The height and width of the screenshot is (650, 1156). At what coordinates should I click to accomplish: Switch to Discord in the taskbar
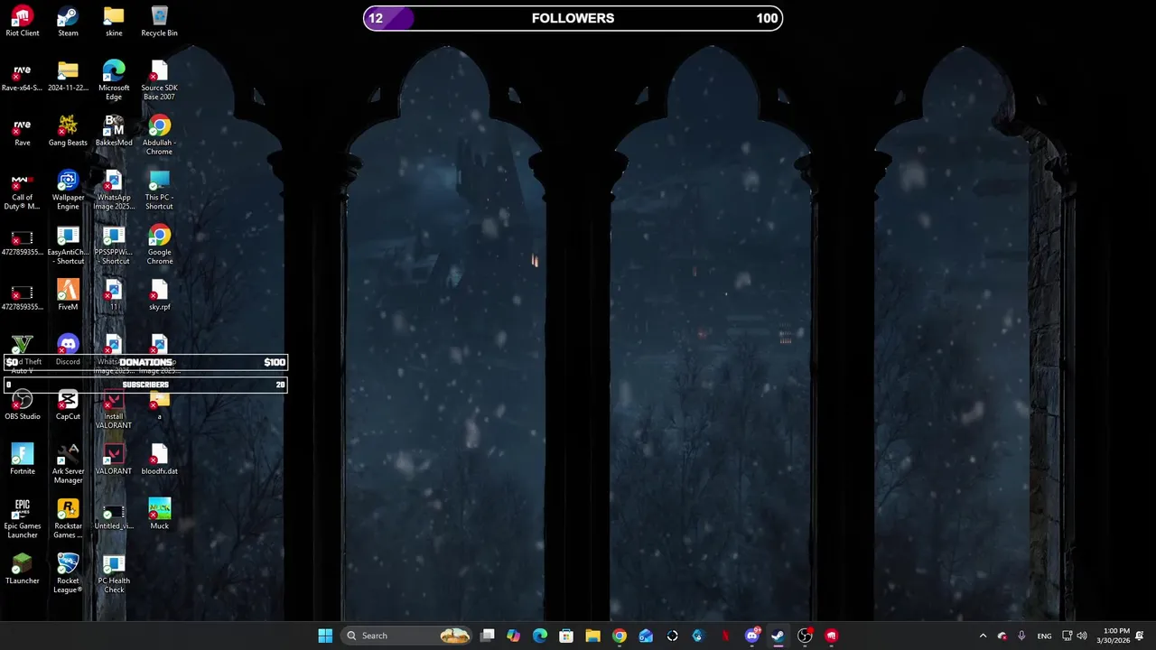(x=751, y=636)
